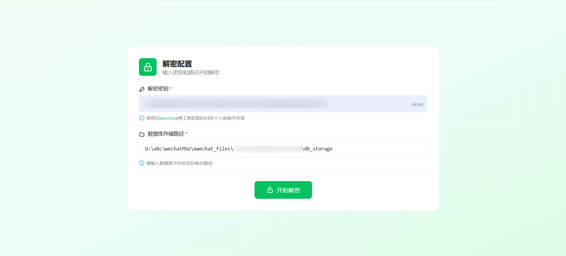Click the 64/64 character counter
566x256 pixels.
tap(417, 105)
